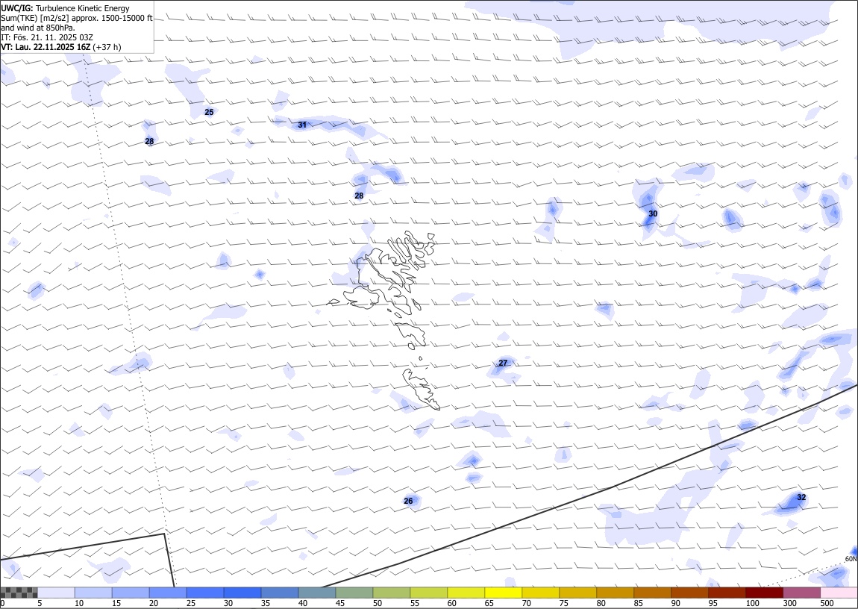This screenshot has width=858, height=609.
Task: Click the 60–65 yellow swatch
Action: pyautogui.click(x=466, y=593)
